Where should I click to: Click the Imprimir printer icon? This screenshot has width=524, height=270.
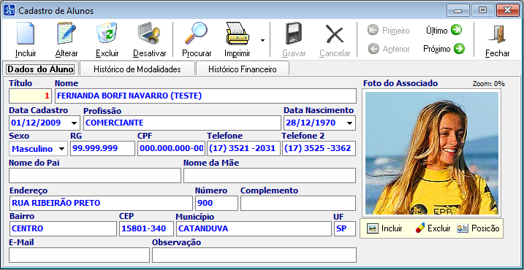point(238,34)
